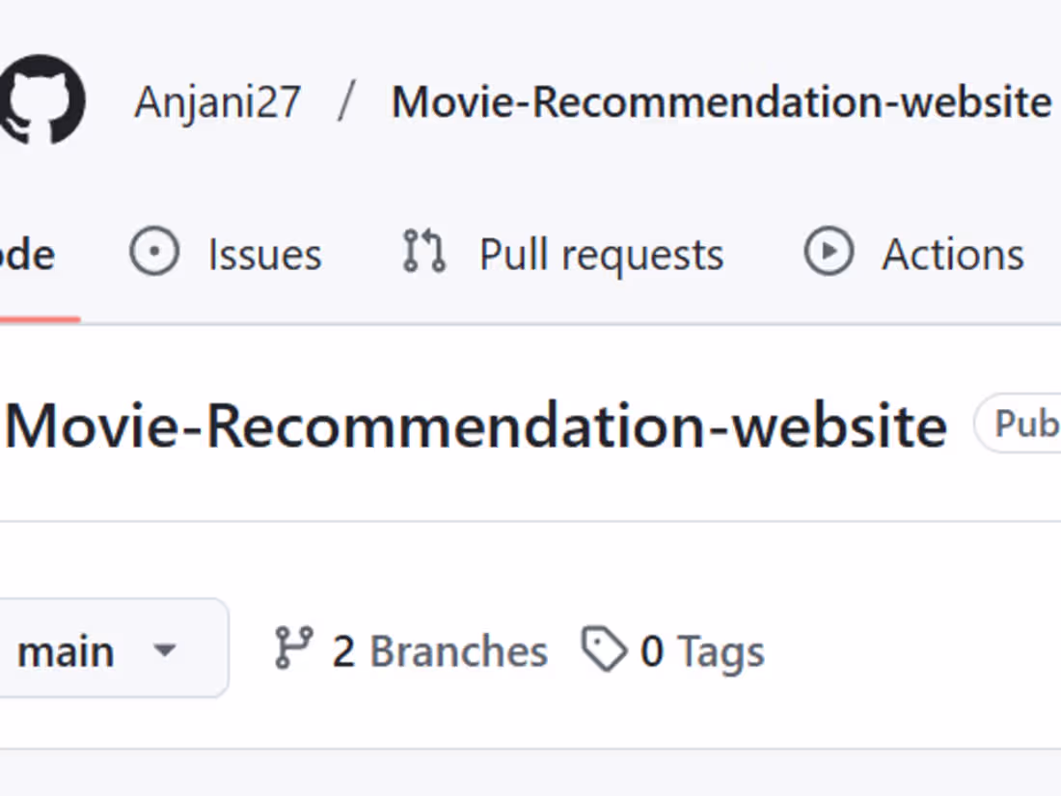Select the Issues circle icon
The image size is (1061, 796).
153,251
